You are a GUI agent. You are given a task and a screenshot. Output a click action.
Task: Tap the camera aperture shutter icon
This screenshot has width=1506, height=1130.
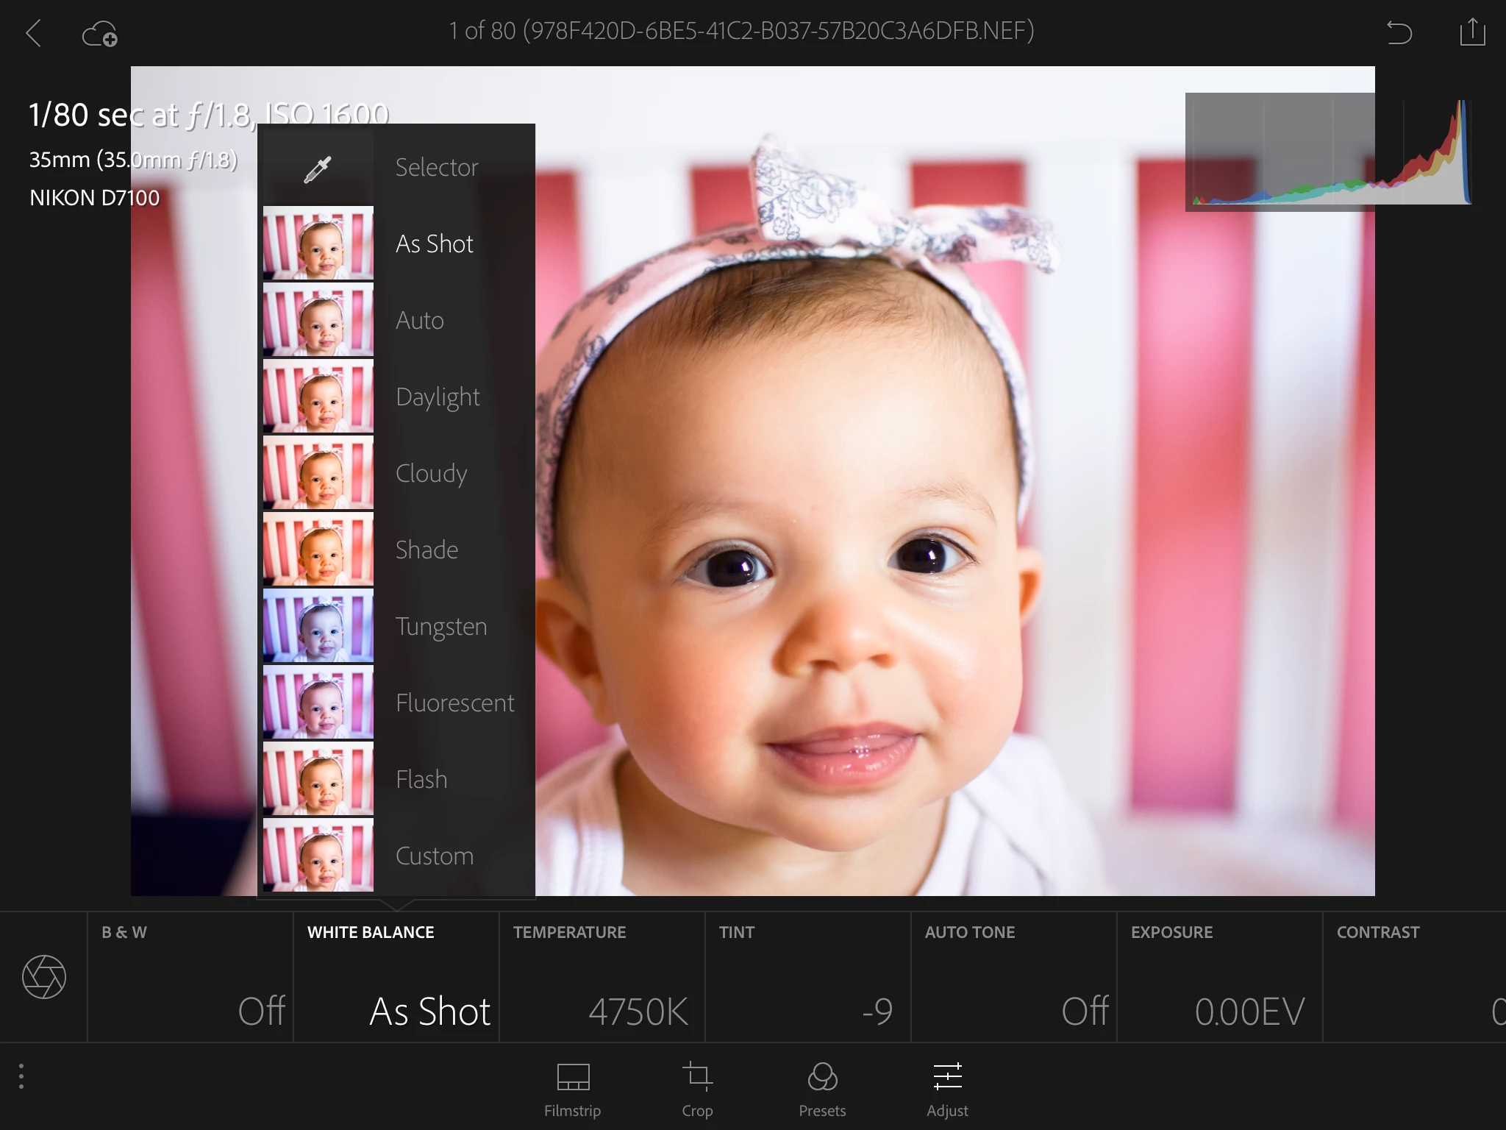[x=44, y=977]
